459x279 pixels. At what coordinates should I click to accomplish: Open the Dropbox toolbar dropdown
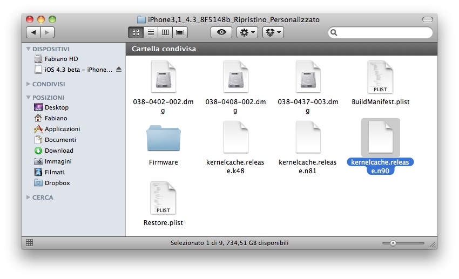(273, 32)
